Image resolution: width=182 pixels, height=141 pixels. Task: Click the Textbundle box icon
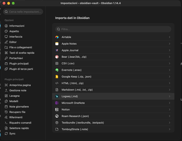pos(57,123)
